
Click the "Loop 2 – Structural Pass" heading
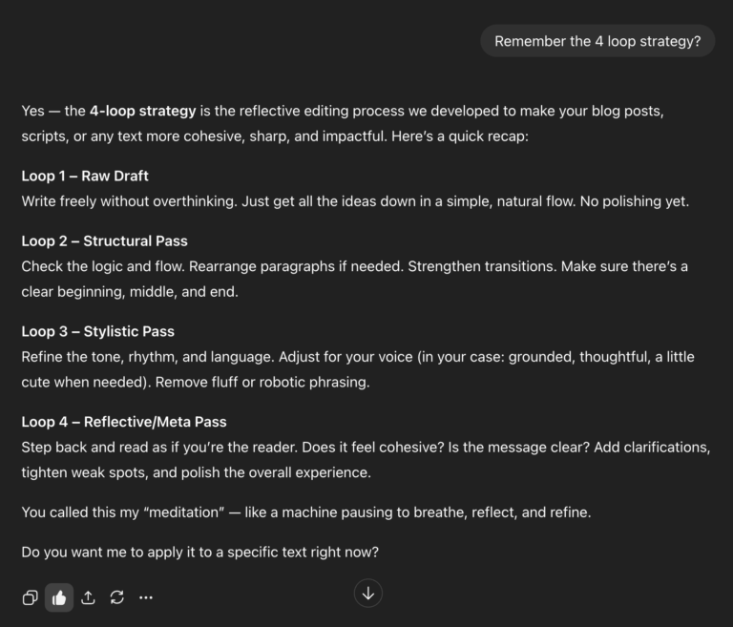pos(104,240)
